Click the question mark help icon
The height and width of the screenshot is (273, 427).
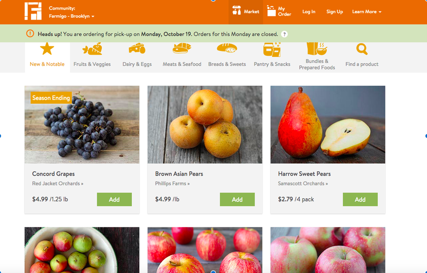pos(284,34)
